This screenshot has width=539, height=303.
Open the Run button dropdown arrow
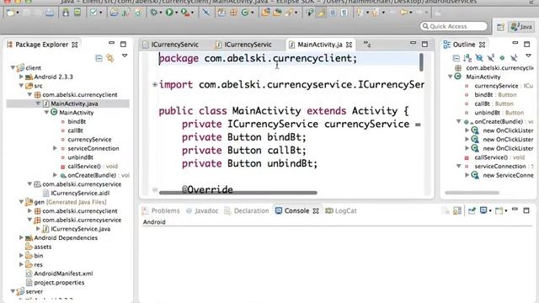[177, 13]
